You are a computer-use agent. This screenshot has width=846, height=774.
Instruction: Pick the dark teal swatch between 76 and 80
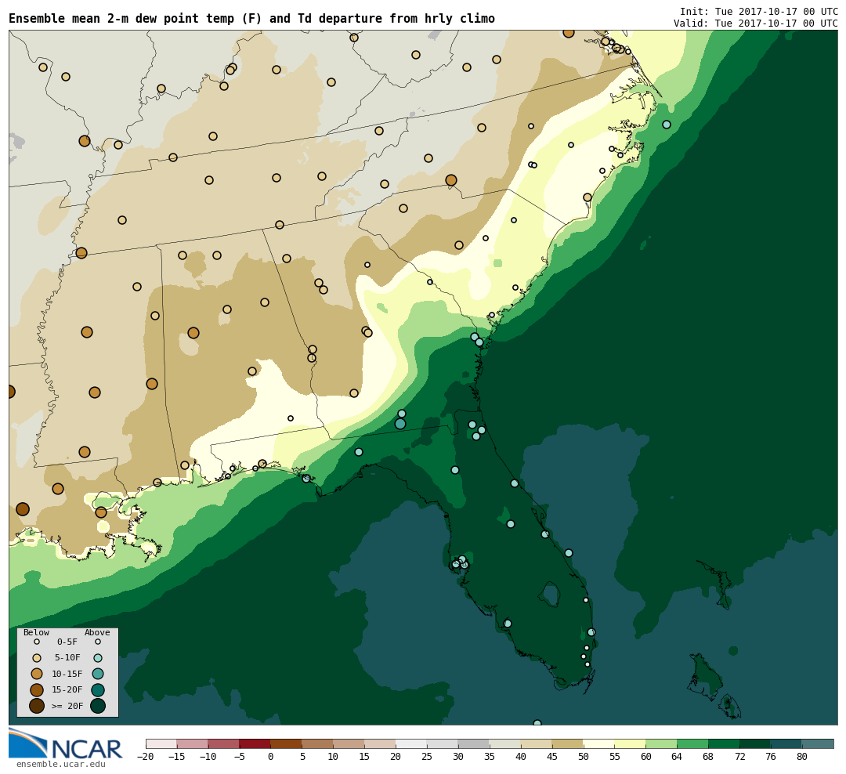coord(787,743)
